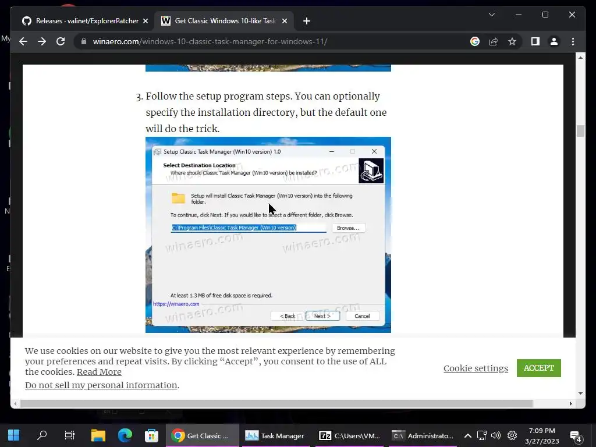
Task: Reload the winaero page
Action: [61, 41]
